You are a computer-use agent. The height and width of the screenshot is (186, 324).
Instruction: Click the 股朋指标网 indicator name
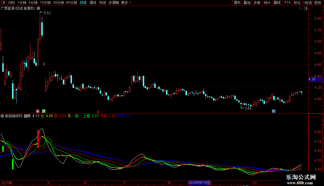(x=14, y=116)
